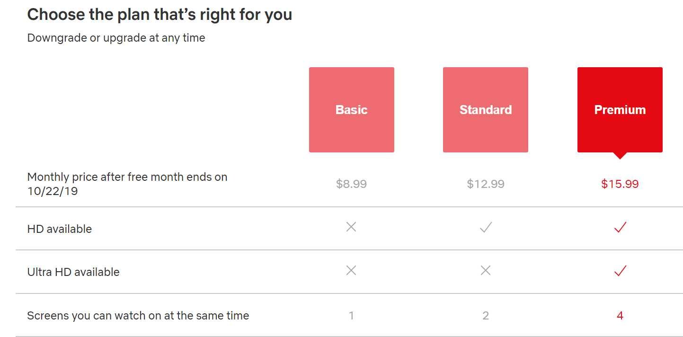Click the 'Ultra HD available' row label

[x=73, y=272]
